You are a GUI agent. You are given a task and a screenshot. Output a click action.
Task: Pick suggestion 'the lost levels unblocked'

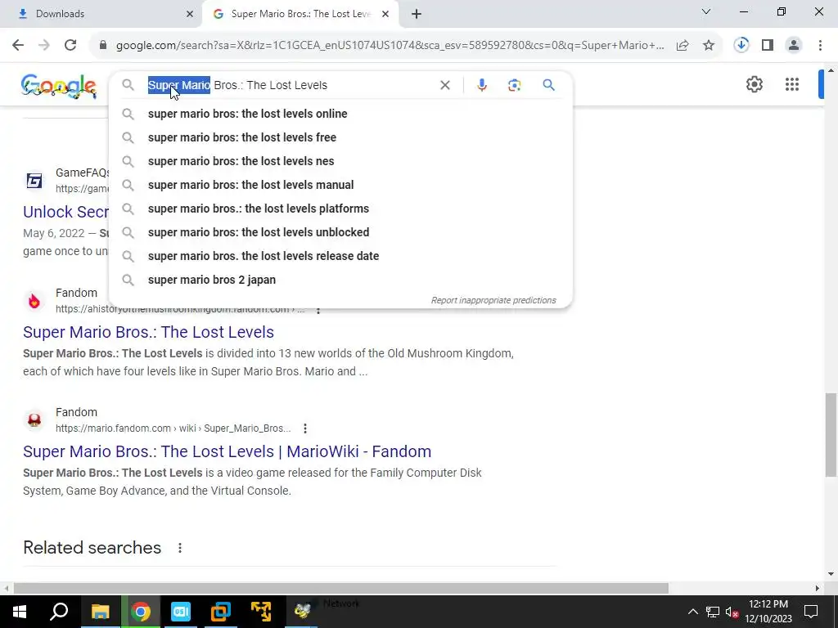coord(340,232)
